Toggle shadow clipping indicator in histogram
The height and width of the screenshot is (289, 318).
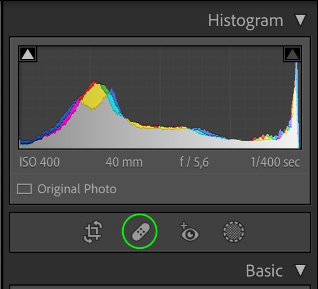28,54
